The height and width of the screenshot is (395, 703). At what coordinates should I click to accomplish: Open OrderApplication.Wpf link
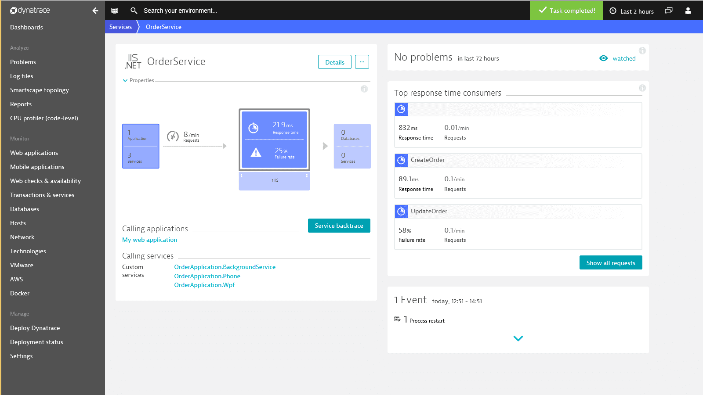204,285
